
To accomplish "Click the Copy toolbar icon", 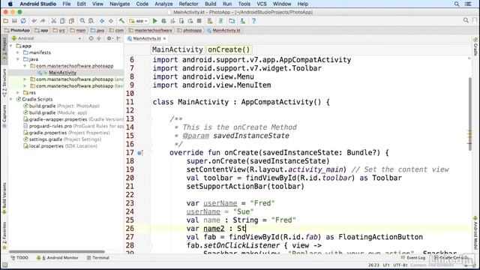I will (62, 21).
